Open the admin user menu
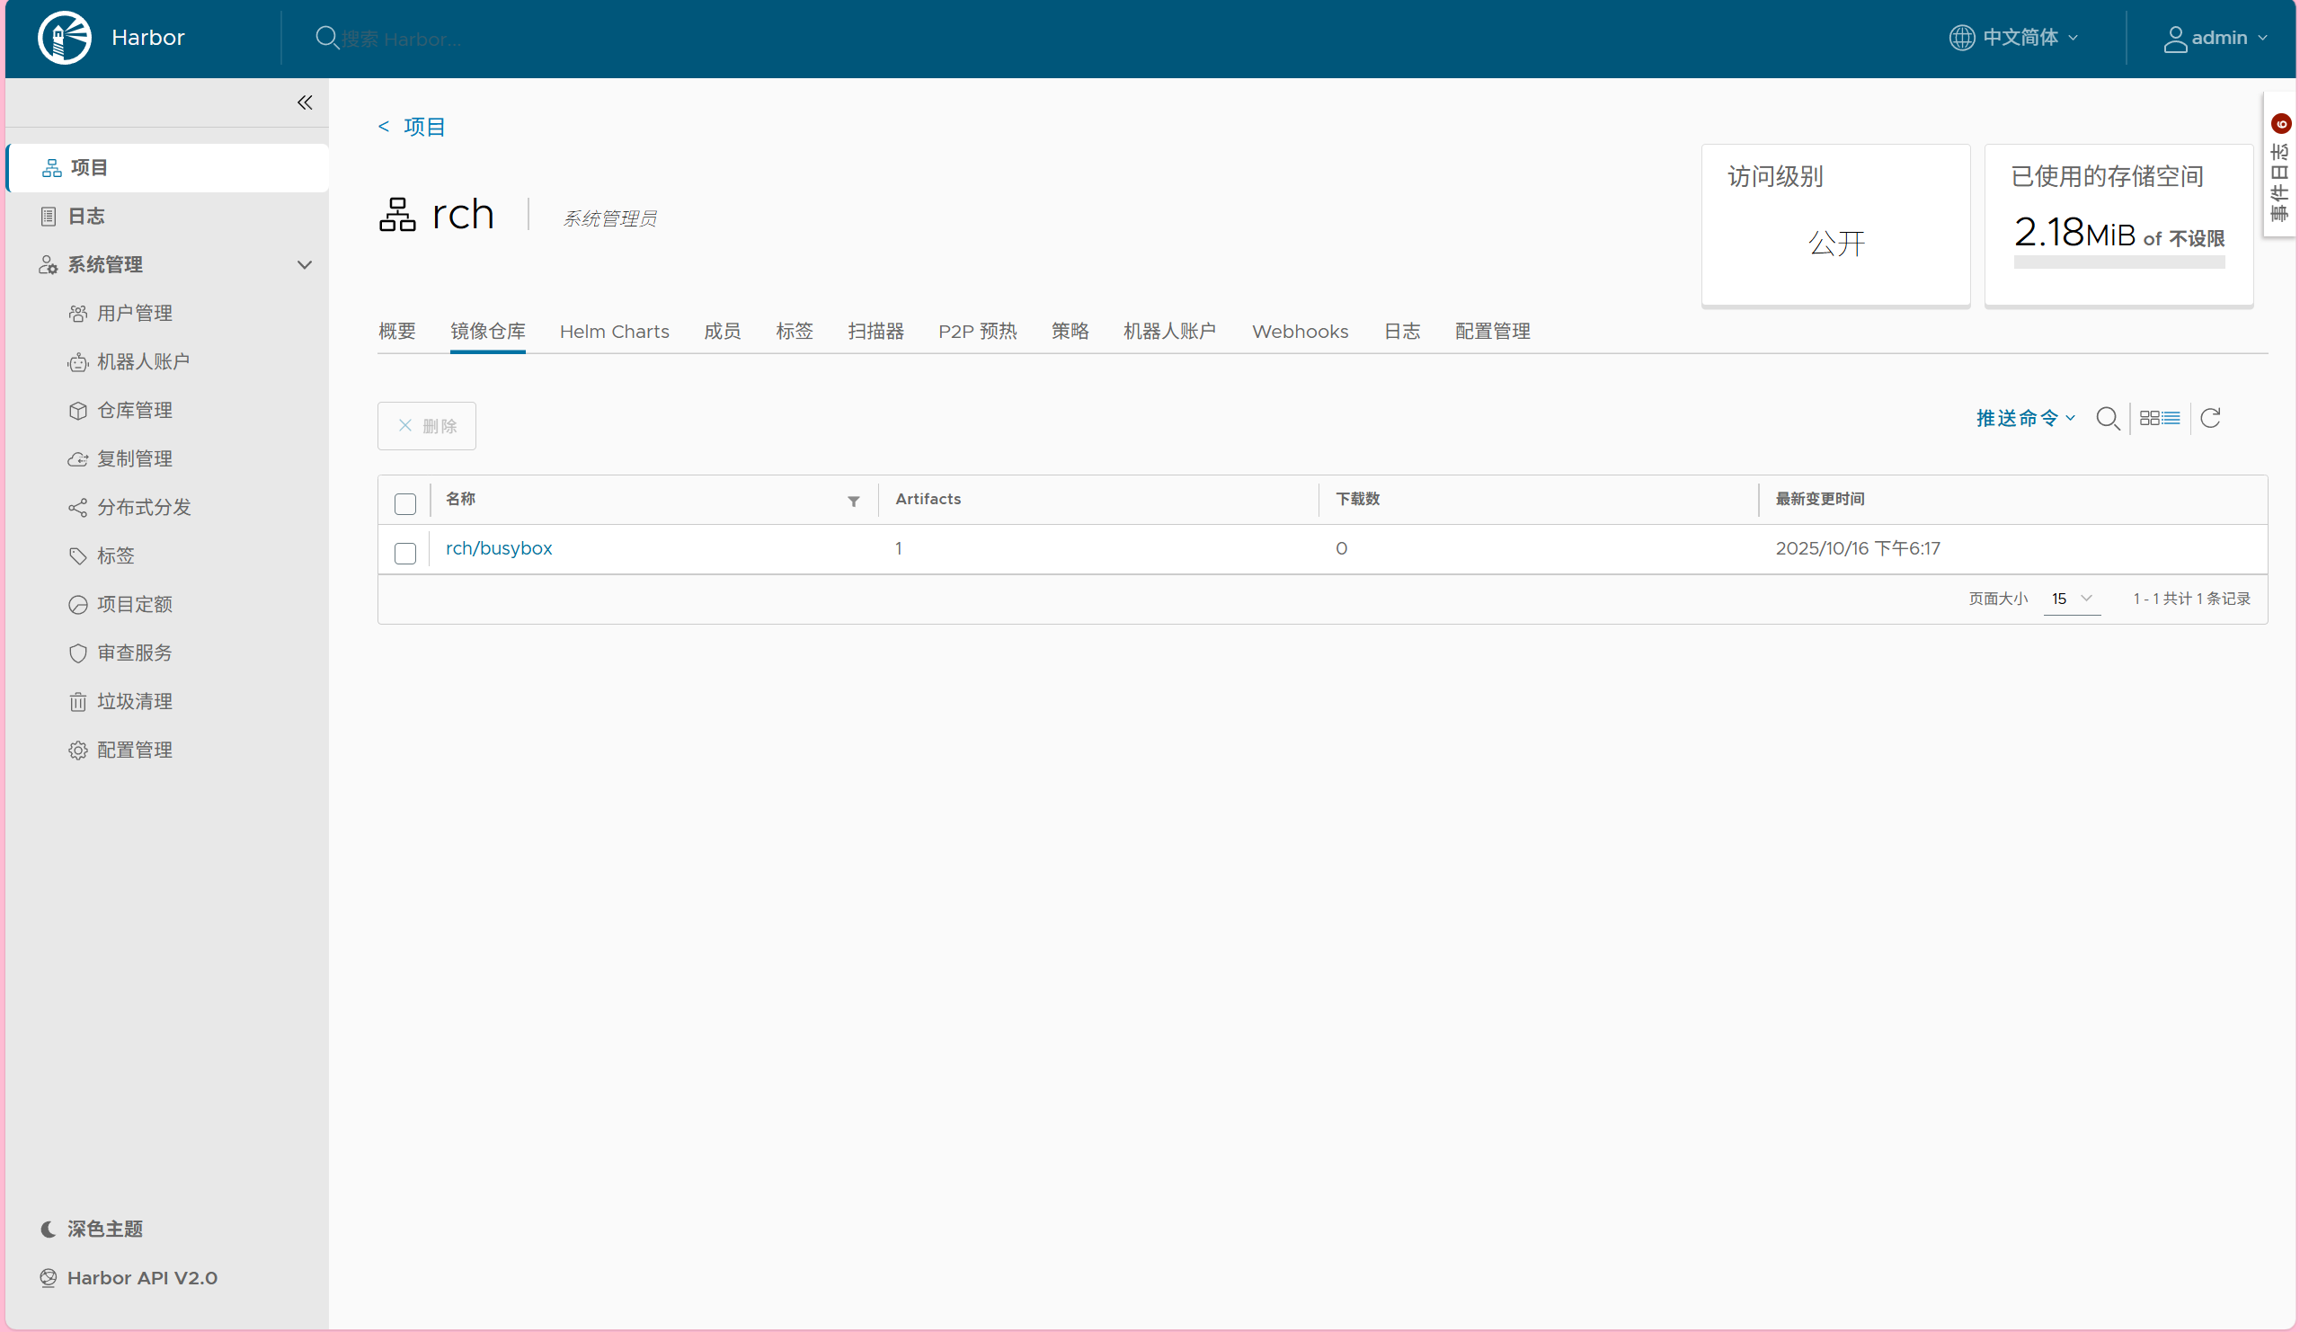Viewport: 2300px width, 1332px height. [2217, 38]
